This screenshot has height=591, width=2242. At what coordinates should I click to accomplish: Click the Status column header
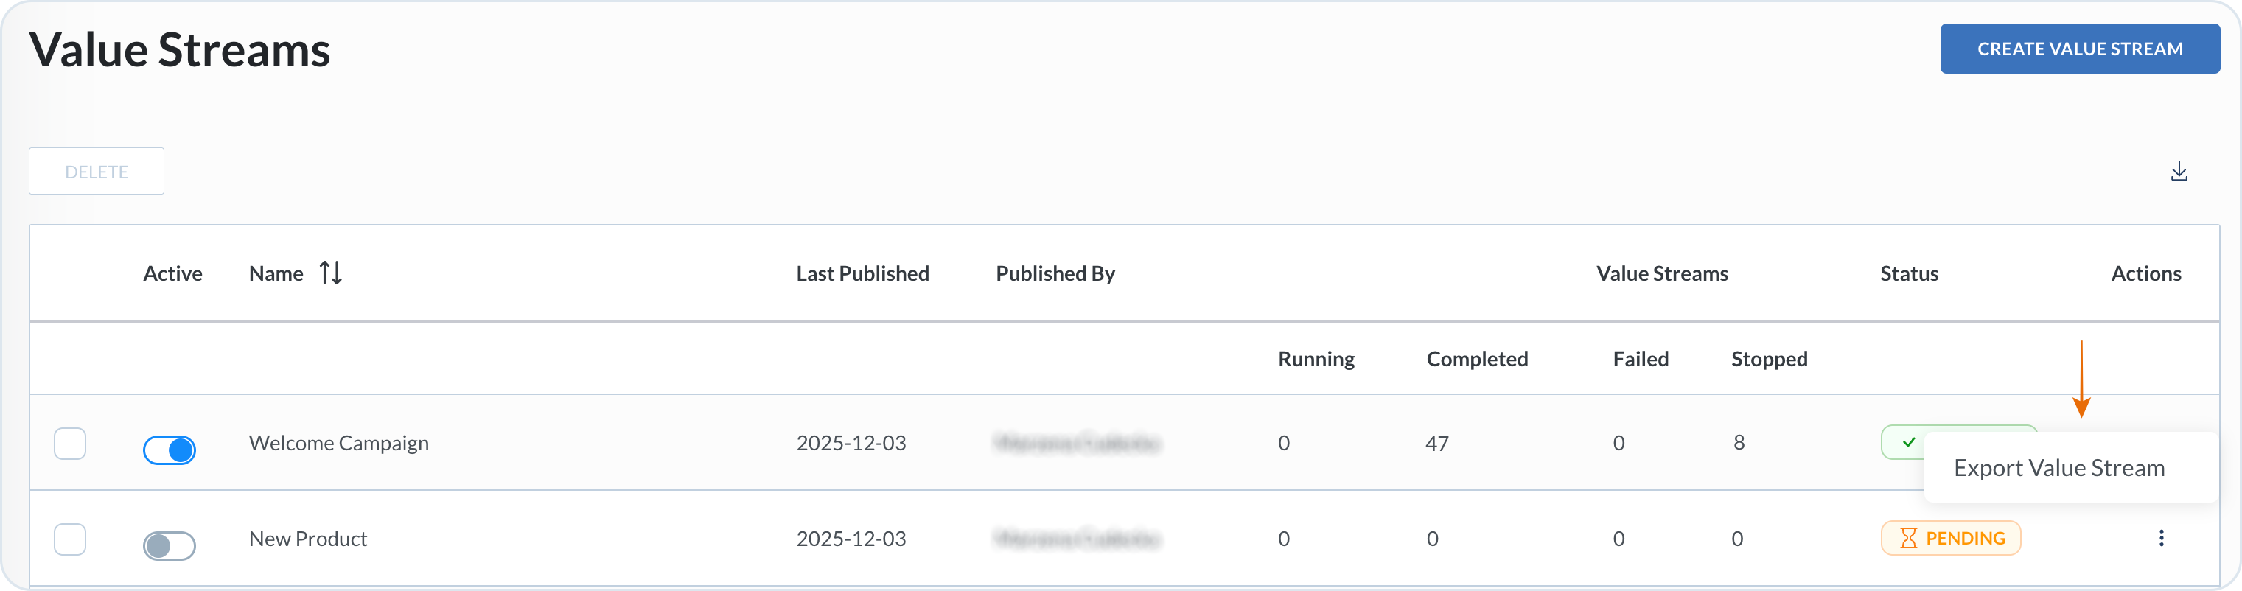point(1909,273)
